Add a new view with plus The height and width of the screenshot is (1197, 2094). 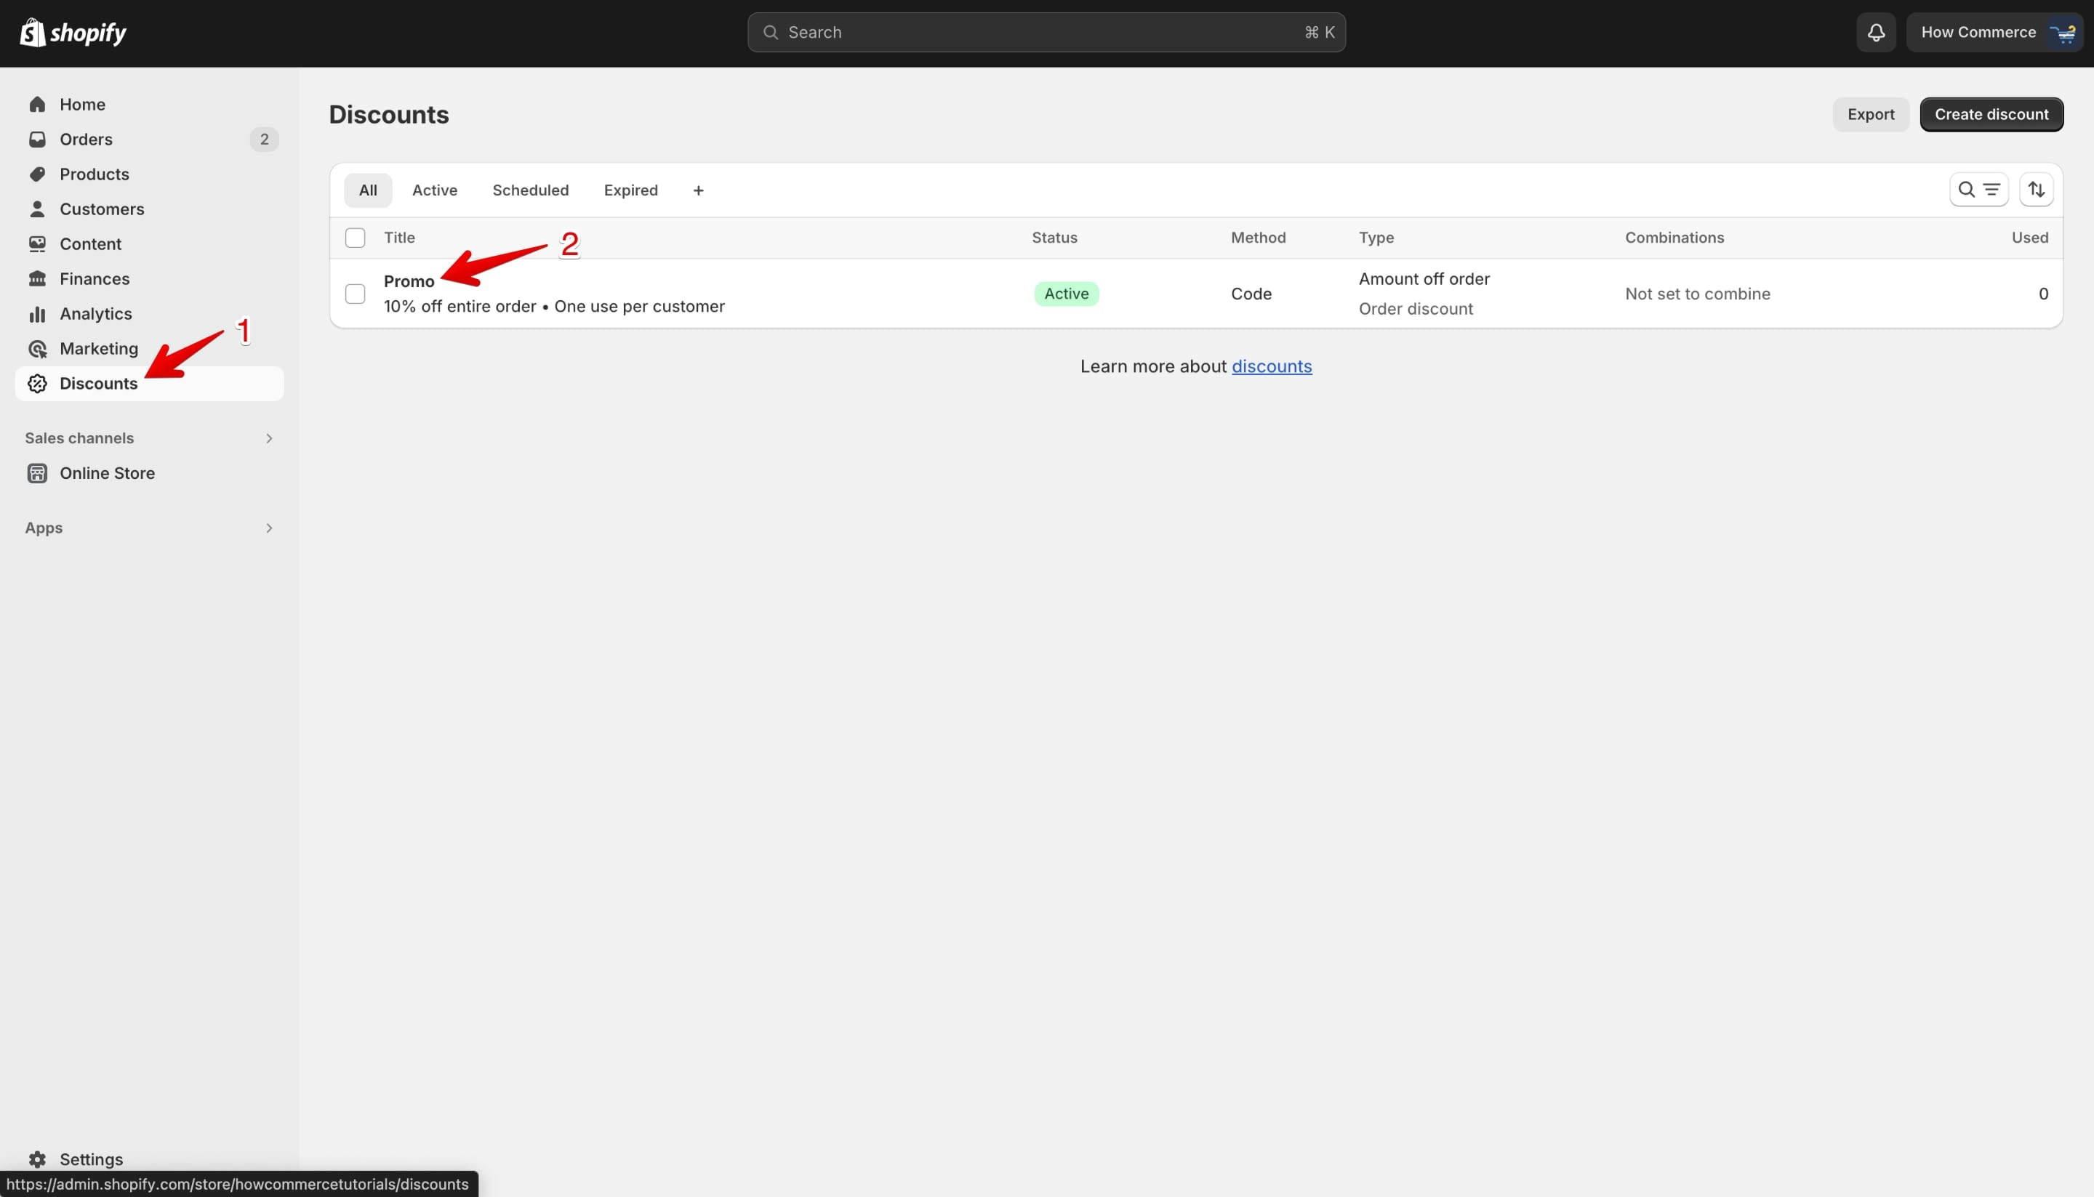click(698, 190)
